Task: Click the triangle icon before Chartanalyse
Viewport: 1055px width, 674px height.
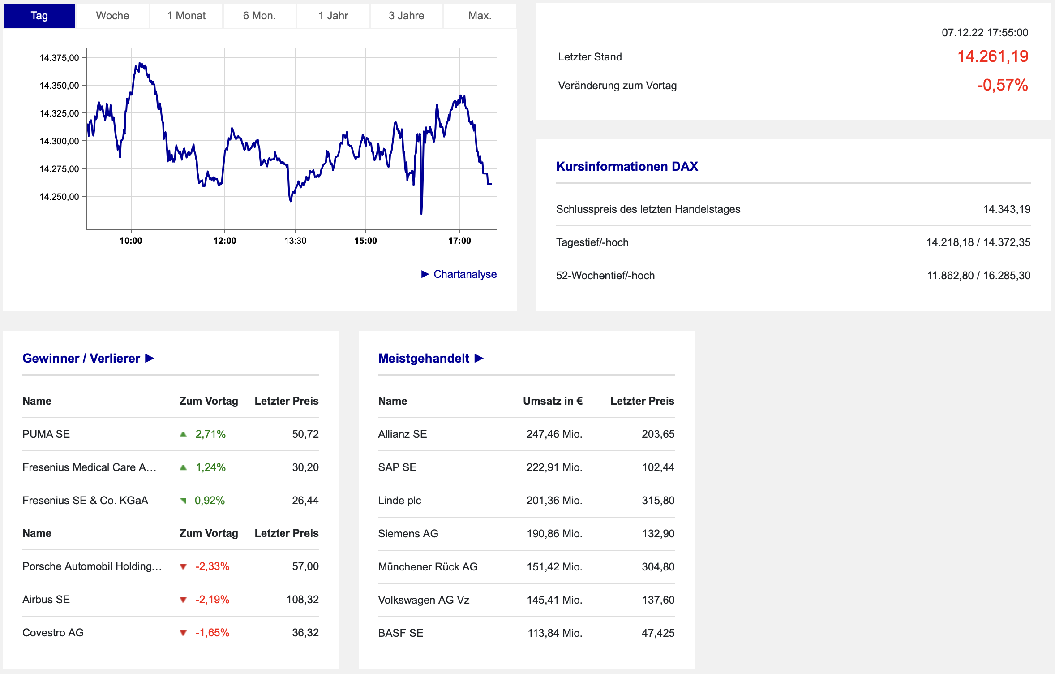Action: click(x=425, y=274)
